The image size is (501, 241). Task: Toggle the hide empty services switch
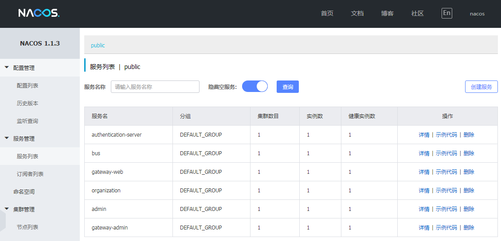(255, 87)
